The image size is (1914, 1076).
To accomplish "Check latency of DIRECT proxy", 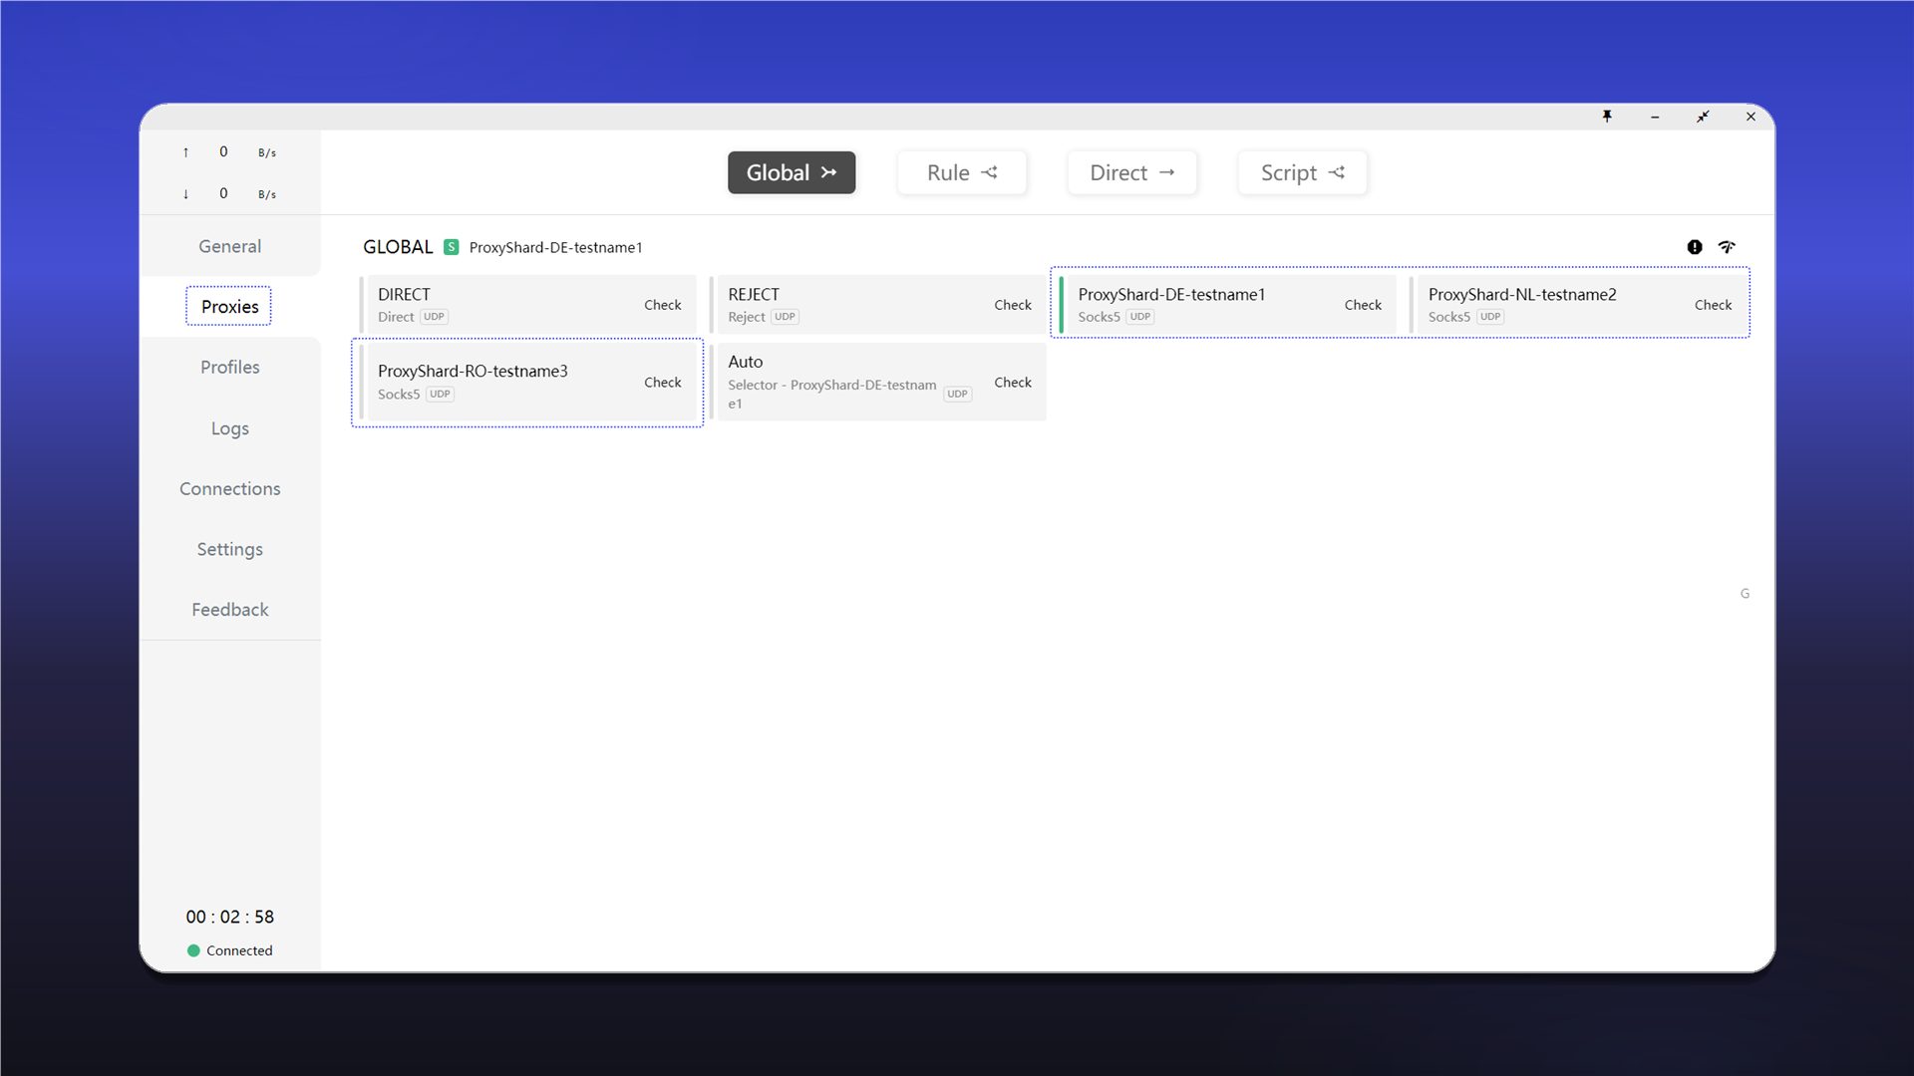I will tap(663, 305).
